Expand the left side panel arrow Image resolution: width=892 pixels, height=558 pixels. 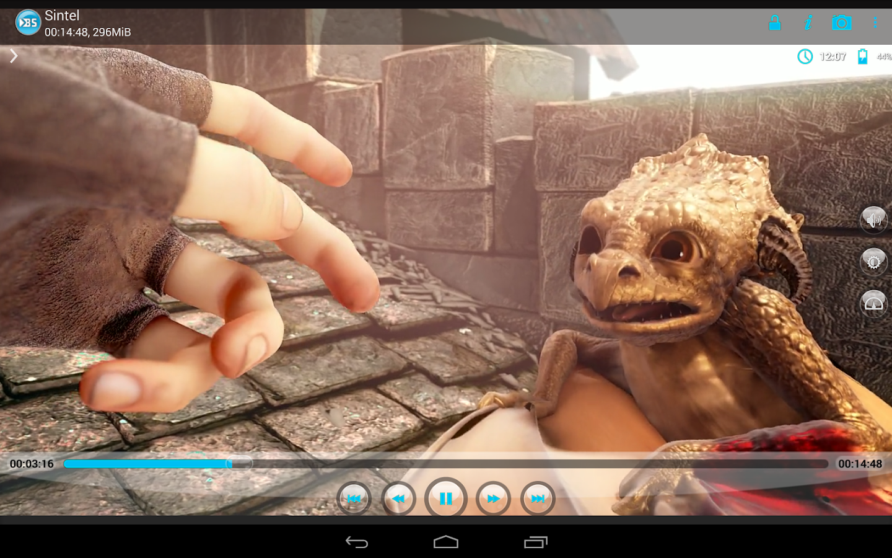(x=13, y=56)
